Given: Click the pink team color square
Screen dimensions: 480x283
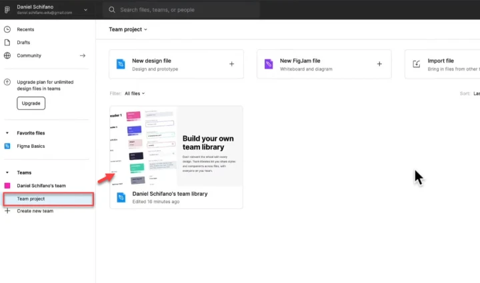Looking at the screenshot, I should pyautogui.click(x=7, y=186).
